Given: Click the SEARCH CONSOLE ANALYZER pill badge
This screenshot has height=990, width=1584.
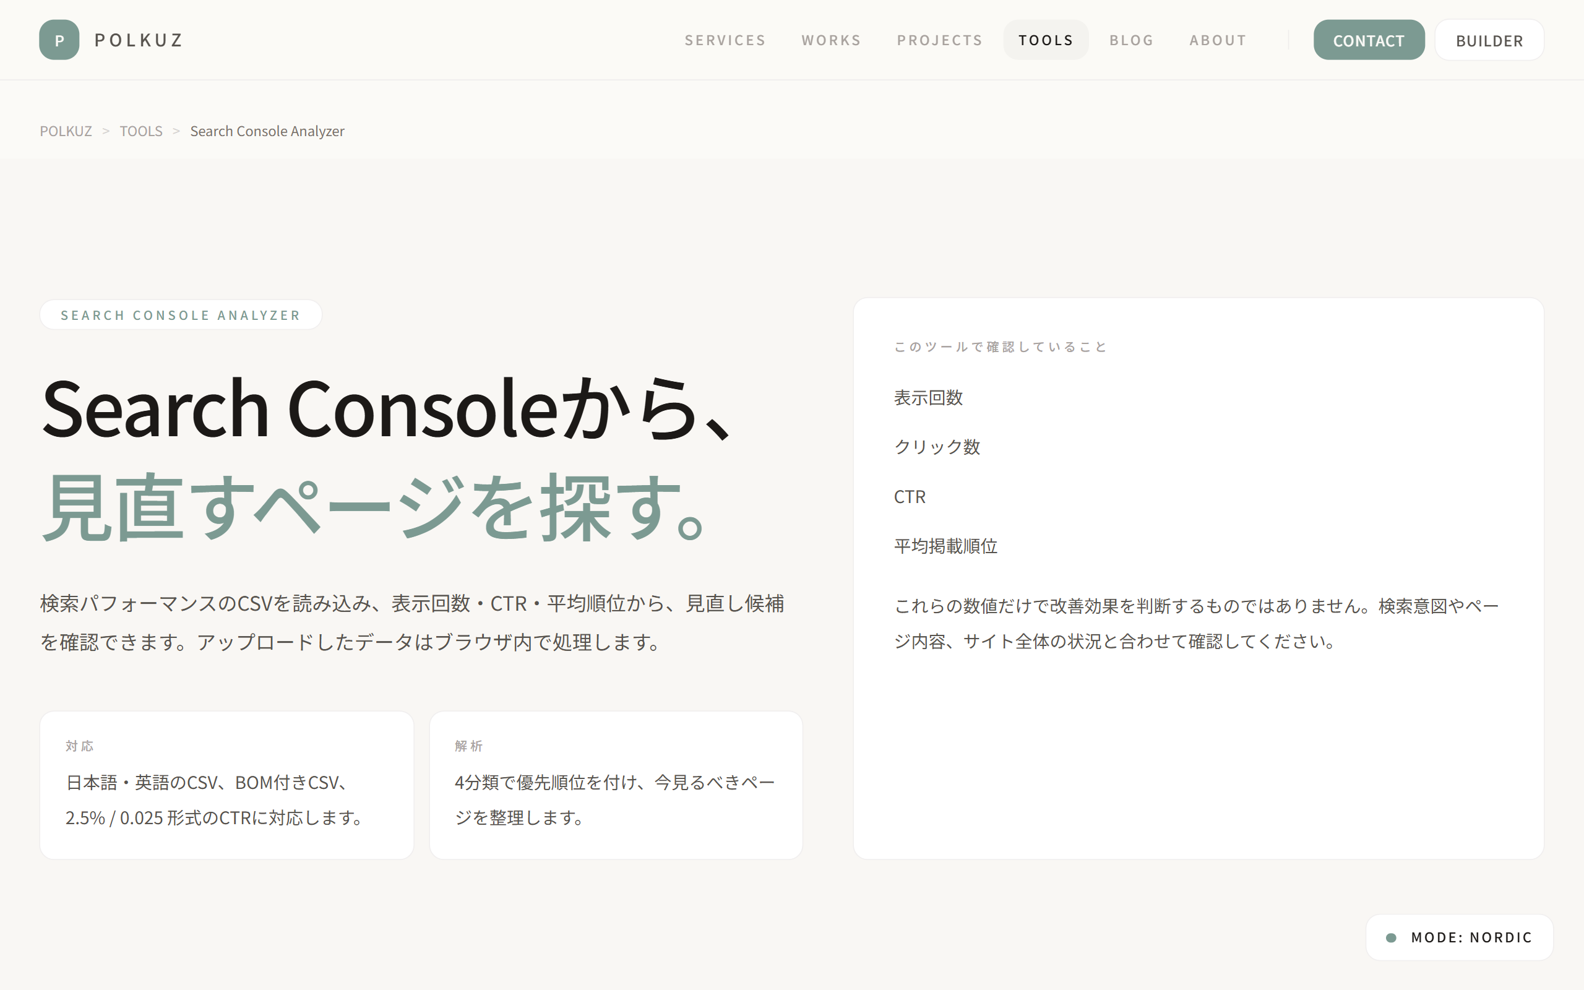Looking at the screenshot, I should tap(181, 315).
